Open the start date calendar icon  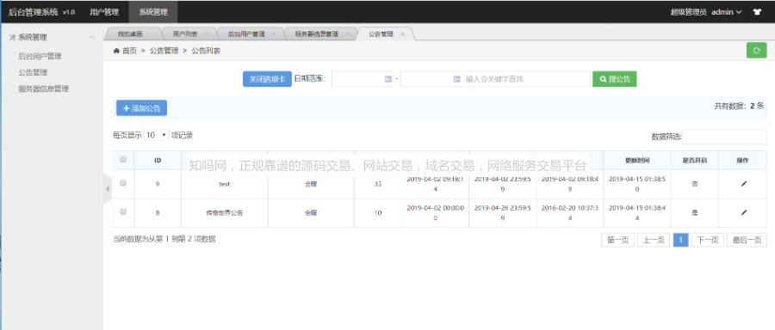coord(388,79)
